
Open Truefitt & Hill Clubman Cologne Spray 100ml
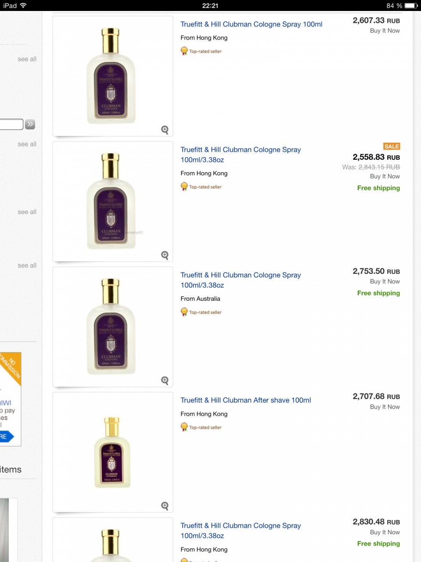click(x=251, y=25)
